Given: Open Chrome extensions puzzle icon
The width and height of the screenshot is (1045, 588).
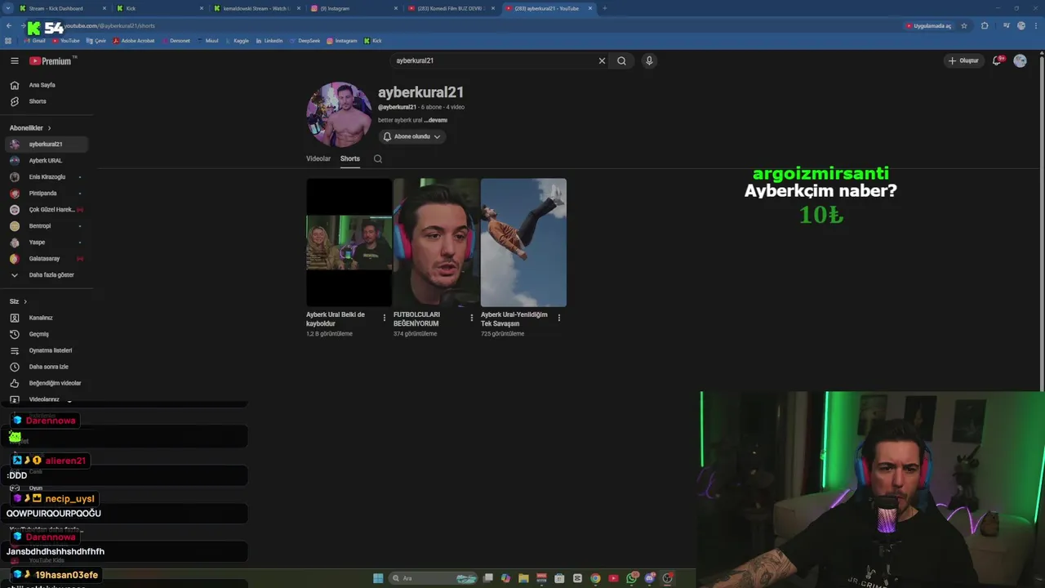Looking at the screenshot, I should (985, 25).
